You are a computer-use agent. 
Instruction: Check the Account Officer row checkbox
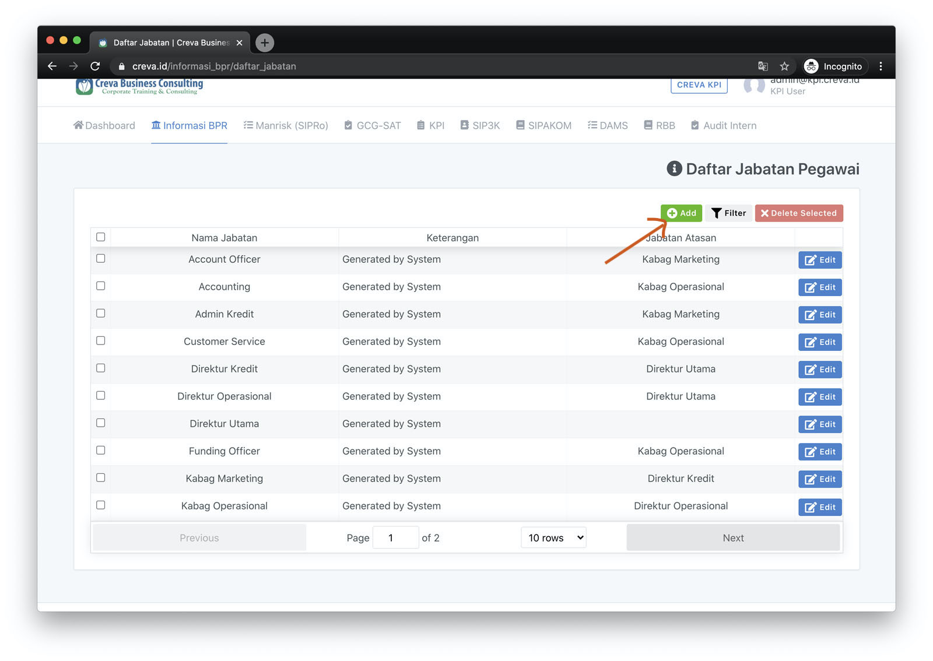click(x=101, y=258)
